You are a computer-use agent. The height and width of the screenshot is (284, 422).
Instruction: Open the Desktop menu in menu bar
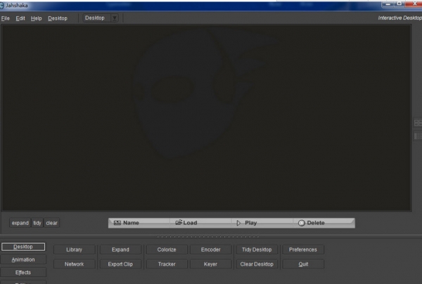click(x=58, y=18)
